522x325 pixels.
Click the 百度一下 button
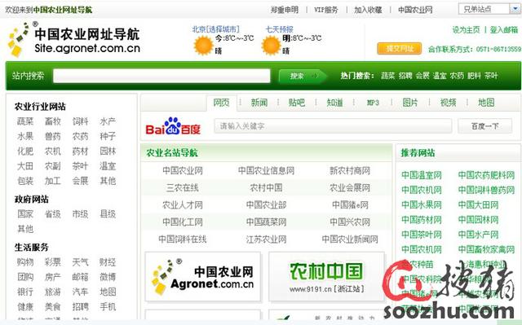[x=485, y=126]
